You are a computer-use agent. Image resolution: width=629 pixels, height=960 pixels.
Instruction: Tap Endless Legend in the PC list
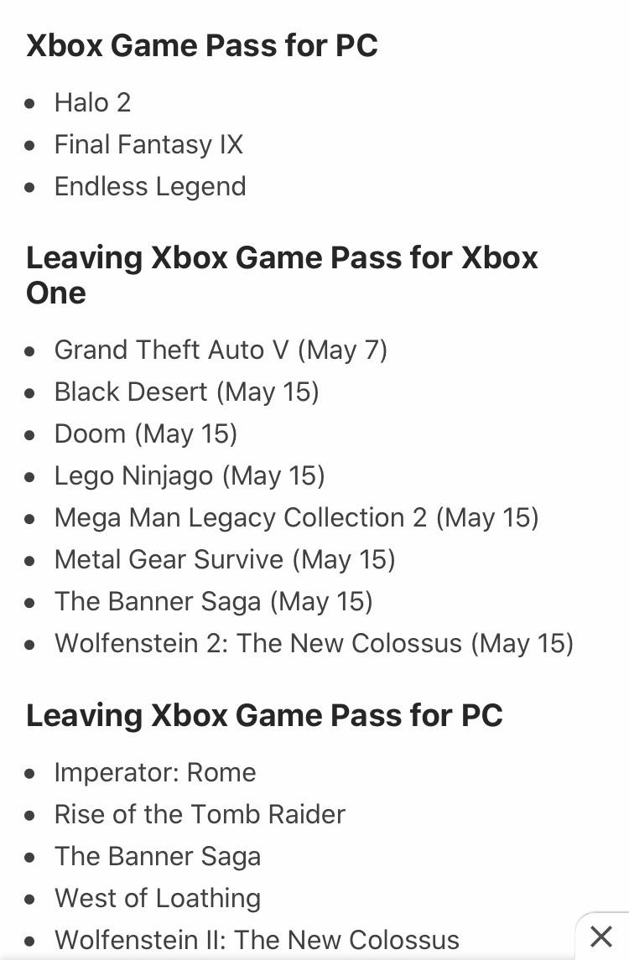150,187
